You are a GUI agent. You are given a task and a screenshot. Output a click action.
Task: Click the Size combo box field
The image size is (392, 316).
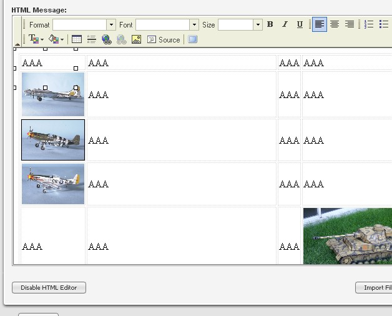(236, 25)
